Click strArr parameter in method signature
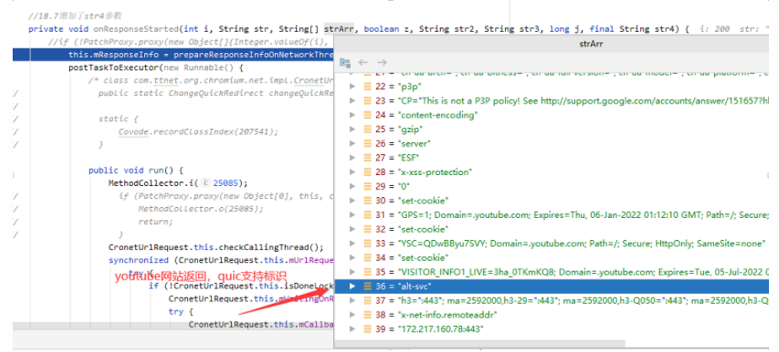Image resolution: width=779 pixels, height=352 pixels. pyautogui.click(x=339, y=29)
